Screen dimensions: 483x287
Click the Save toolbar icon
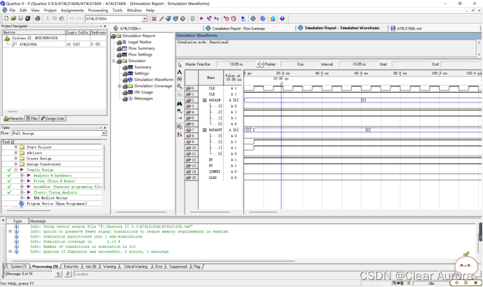pyautogui.click(x=21, y=19)
